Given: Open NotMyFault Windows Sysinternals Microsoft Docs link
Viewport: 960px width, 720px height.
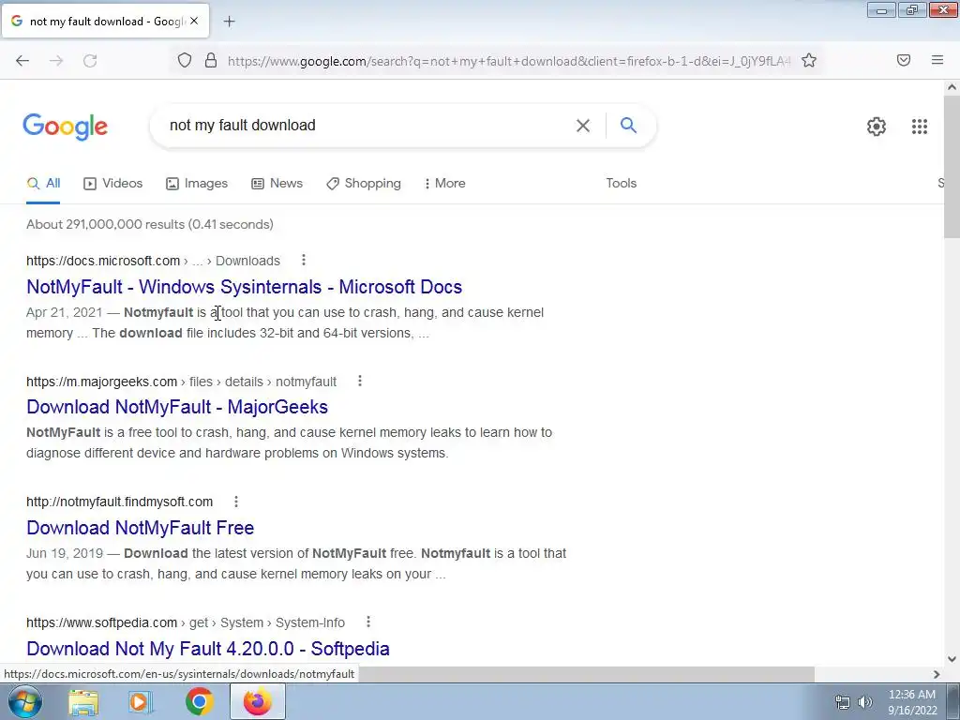Looking at the screenshot, I should pyautogui.click(x=245, y=287).
